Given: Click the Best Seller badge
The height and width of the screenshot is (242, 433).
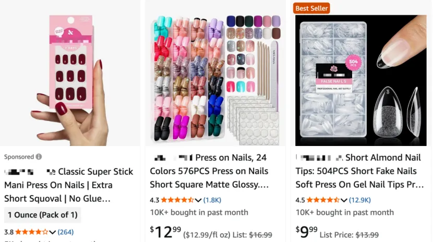Looking at the screenshot, I should click(x=312, y=8).
